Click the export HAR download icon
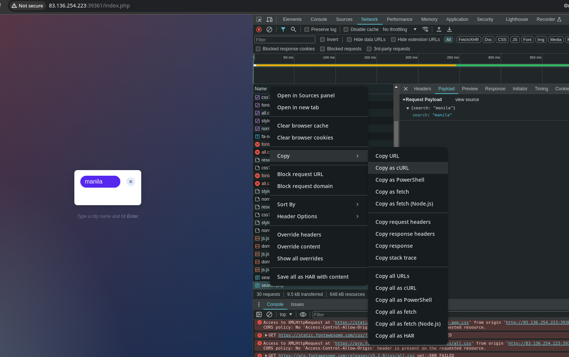This screenshot has width=569, height=357. 449,29
